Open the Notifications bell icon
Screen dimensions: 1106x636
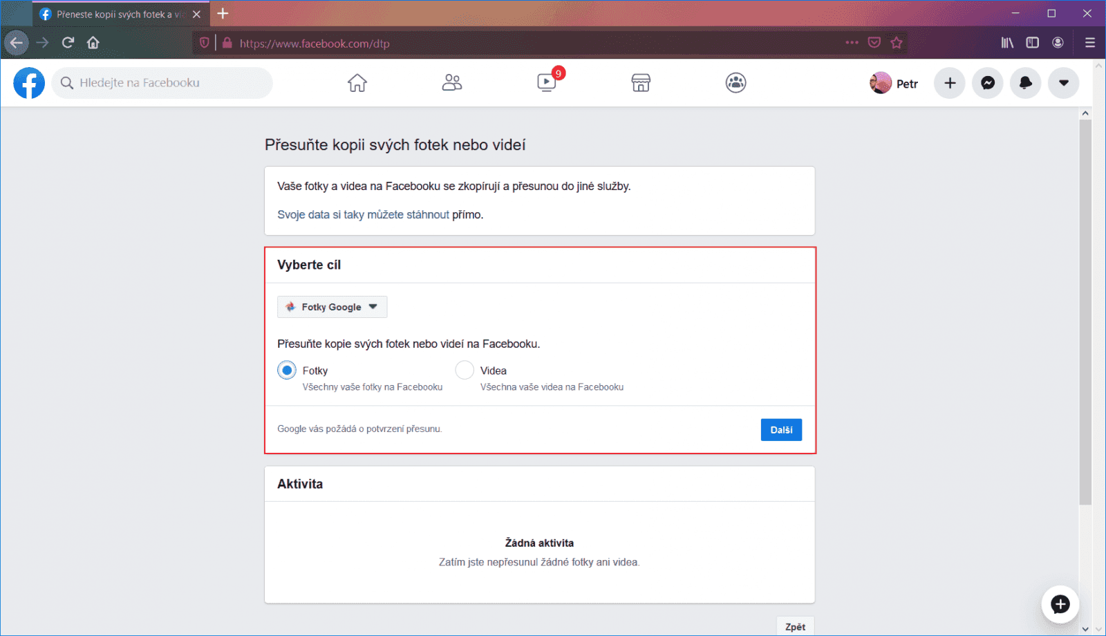coord(1026,83)
